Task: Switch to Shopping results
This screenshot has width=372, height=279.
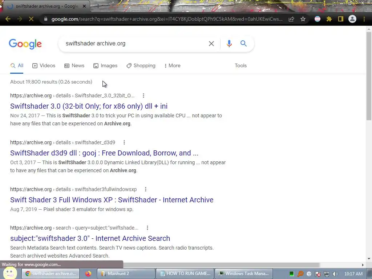Action: point(141,66)
